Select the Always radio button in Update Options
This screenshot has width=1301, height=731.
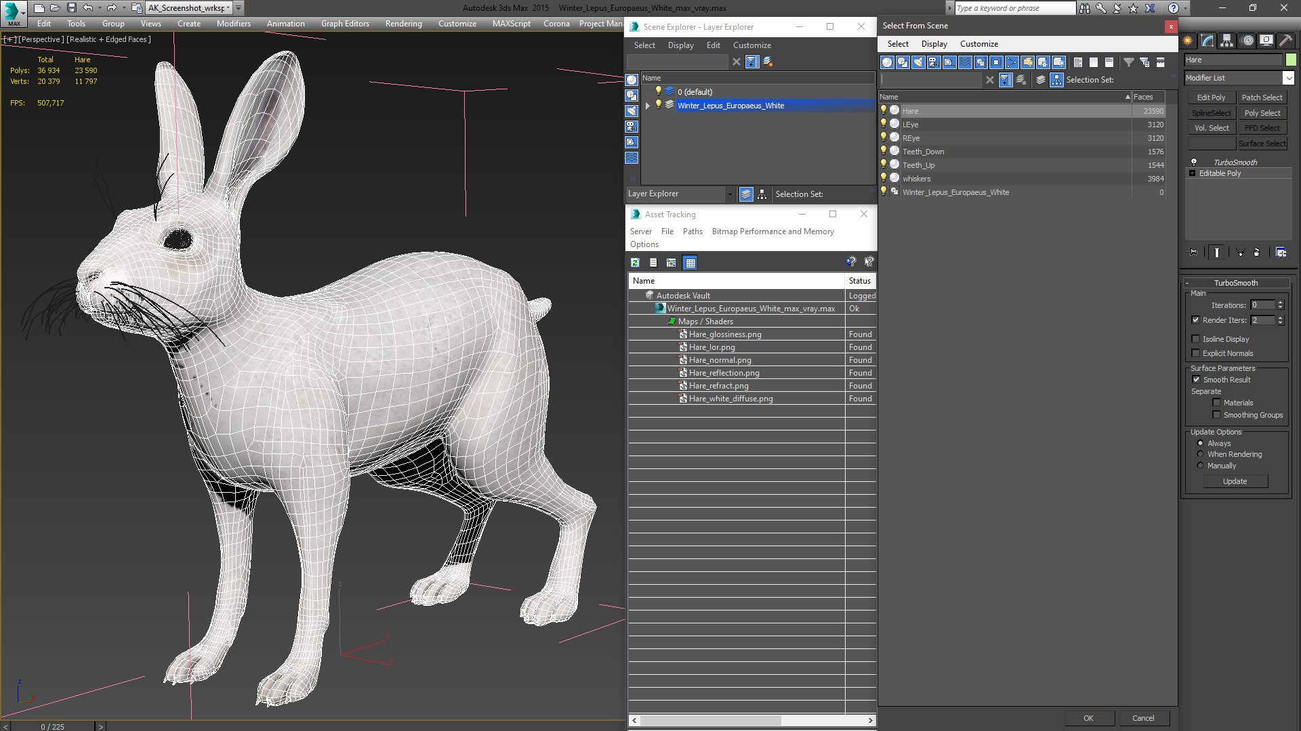(x=1200, y=443)
